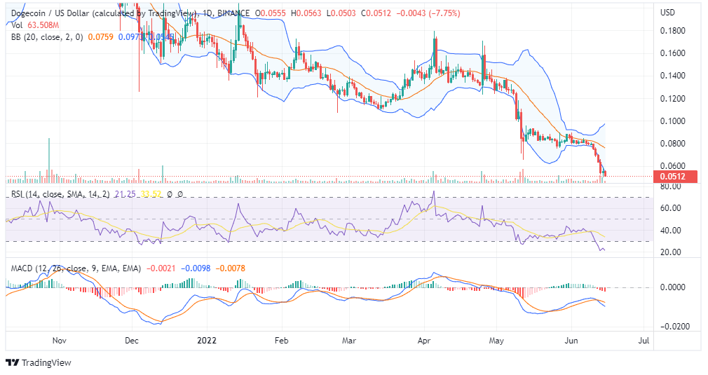The image size is (708, 375).
Task: Click the MACD line value −0.0098
Action: [196, 268]
